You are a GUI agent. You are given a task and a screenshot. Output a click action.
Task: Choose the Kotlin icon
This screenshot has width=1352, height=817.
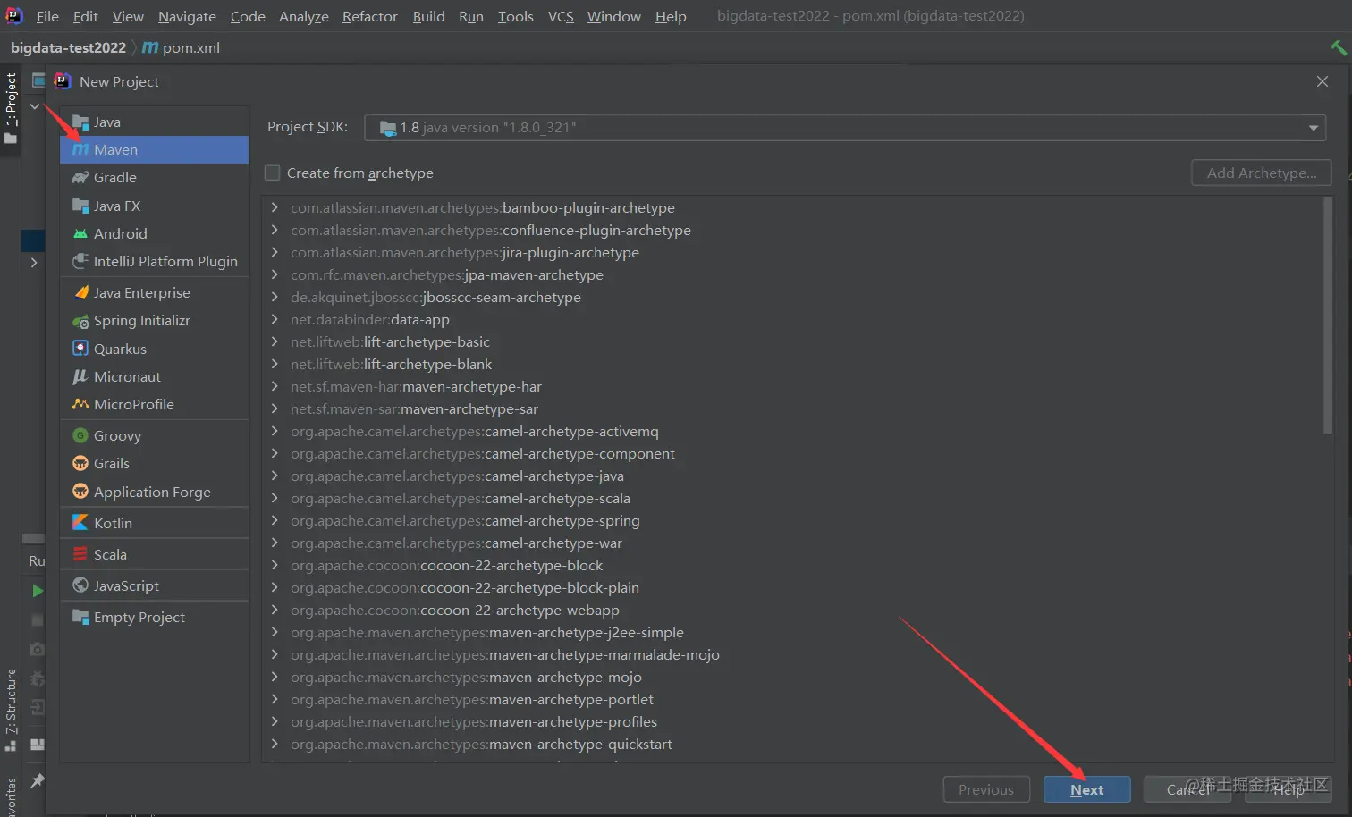coord(80,523)
